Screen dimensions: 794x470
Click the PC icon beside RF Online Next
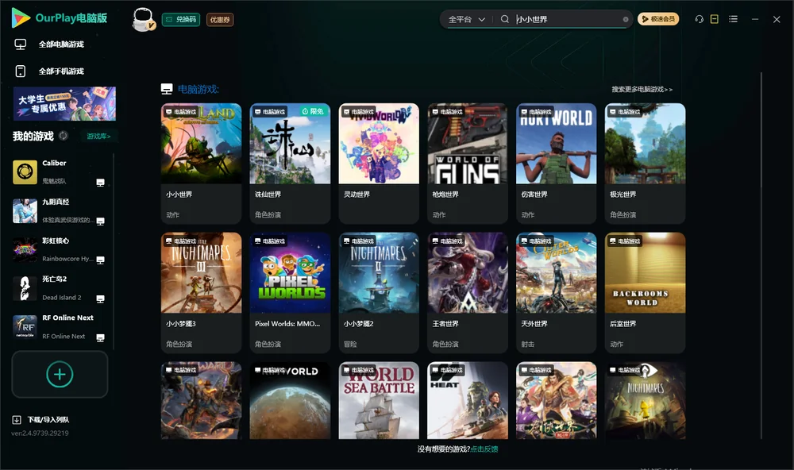(101, 338)
